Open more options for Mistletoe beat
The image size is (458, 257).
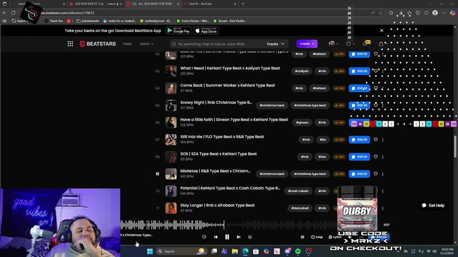(383, 174)
